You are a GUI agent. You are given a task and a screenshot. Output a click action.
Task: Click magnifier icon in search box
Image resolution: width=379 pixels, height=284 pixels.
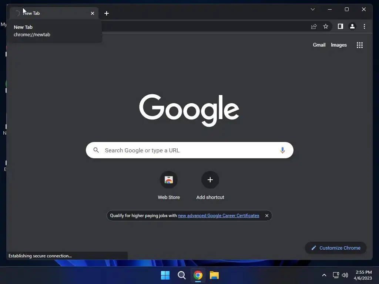(96, 150)
